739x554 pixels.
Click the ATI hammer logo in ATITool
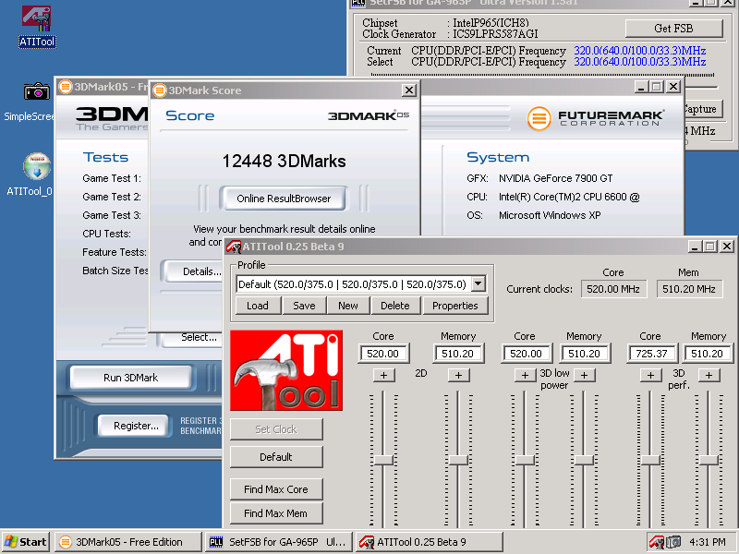(286, 370)
